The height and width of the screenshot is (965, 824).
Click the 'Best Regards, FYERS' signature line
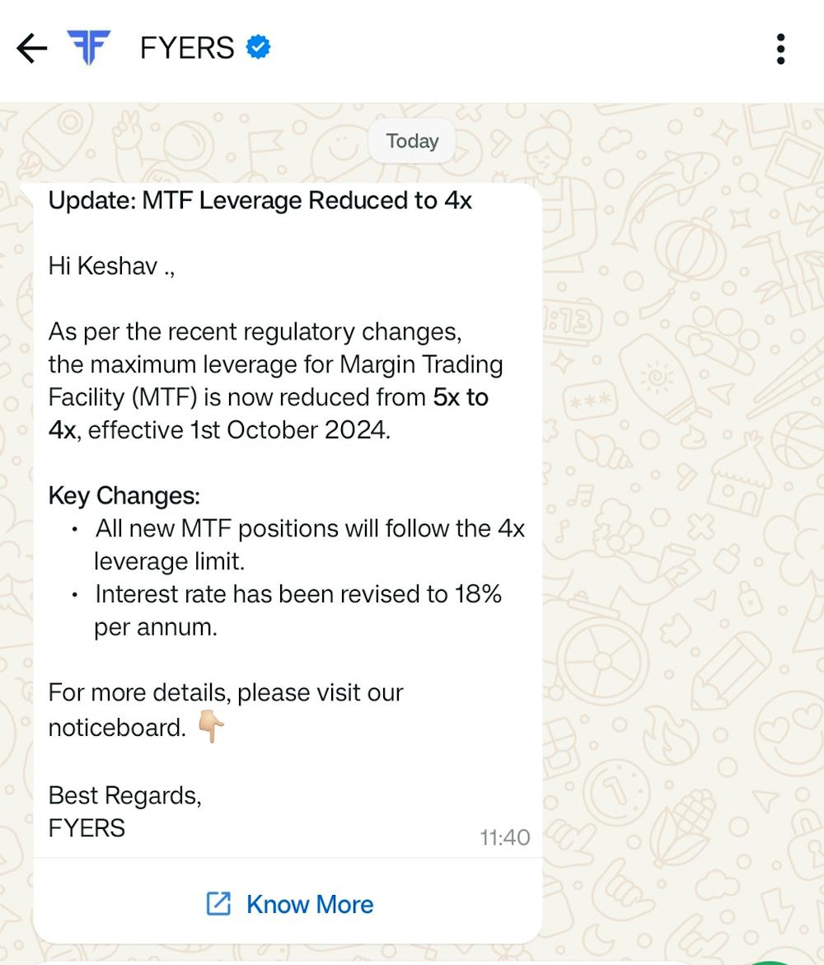tap(125, 812)
